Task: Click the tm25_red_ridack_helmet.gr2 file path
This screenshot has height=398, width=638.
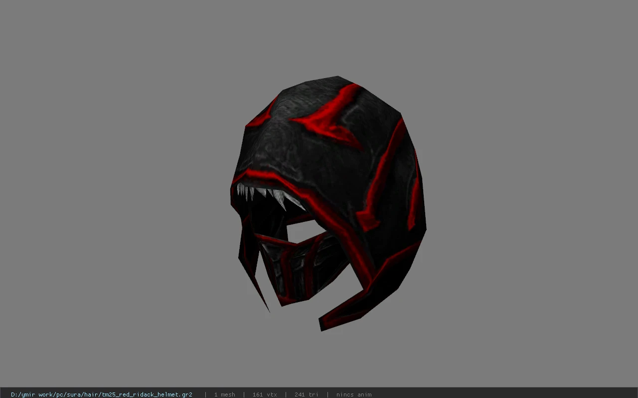Action: pyautogui.click(x=102, y=395)
